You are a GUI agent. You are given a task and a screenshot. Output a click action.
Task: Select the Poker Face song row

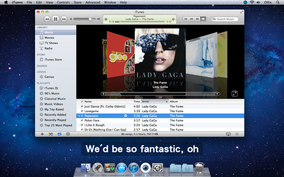(160, 120)
